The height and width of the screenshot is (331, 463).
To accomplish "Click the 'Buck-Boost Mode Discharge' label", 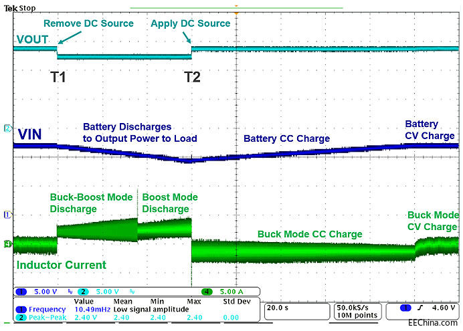I will tap(91, 203).
